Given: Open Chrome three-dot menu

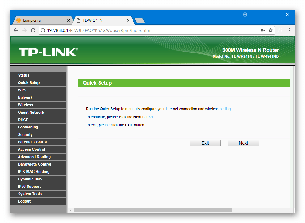Looking at the screenshot, I should [x=289, y=30].
